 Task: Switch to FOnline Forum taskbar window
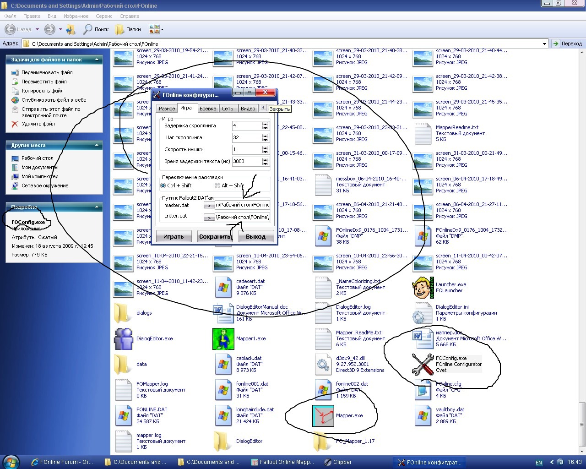click(63, 462)
